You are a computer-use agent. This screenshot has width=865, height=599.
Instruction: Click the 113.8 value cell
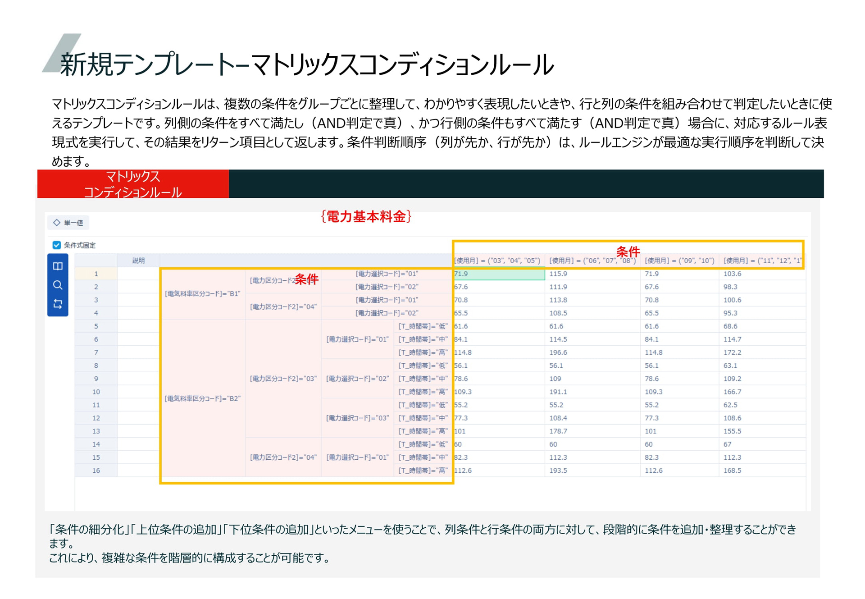pyautogui.click(x=592, y=300)
